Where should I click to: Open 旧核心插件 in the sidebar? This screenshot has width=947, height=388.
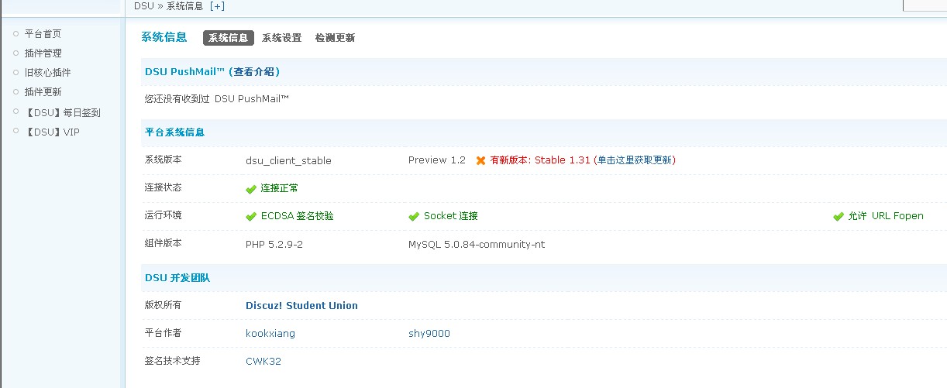click(x=47, y=73)
